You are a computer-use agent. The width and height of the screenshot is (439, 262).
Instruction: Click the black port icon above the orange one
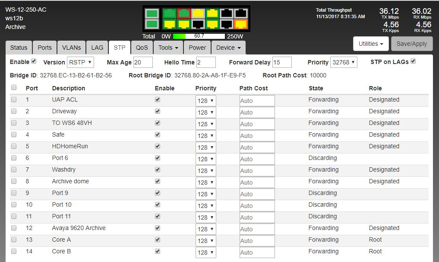[x=241, y=13]
